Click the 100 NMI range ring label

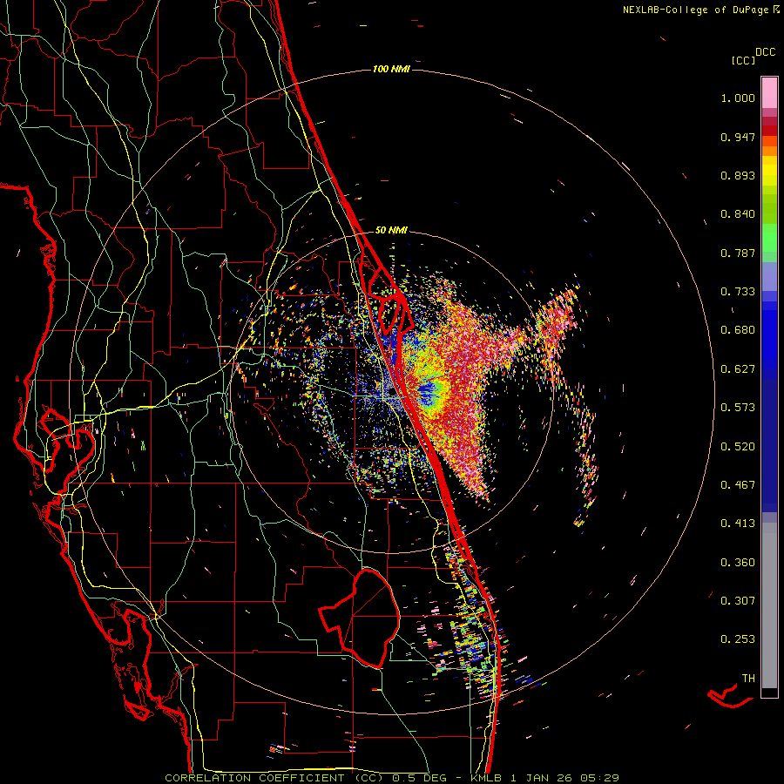[x=391, y=69]
